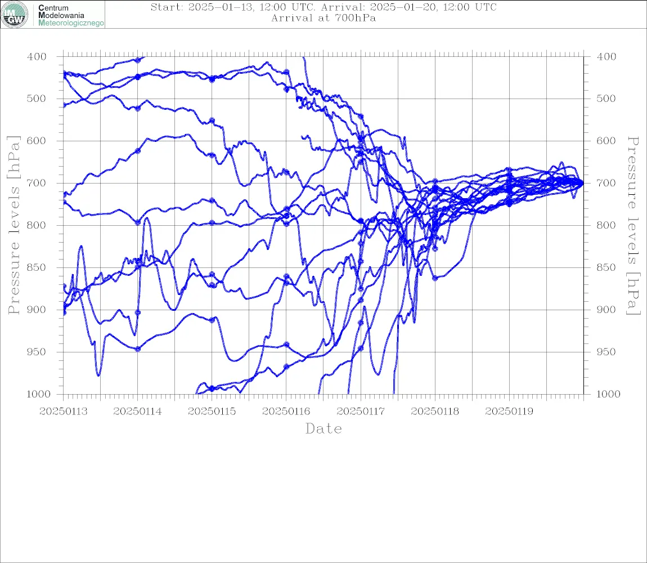
Task: Click the left axis 900 tick label
Action: click(x=37, y=310)
